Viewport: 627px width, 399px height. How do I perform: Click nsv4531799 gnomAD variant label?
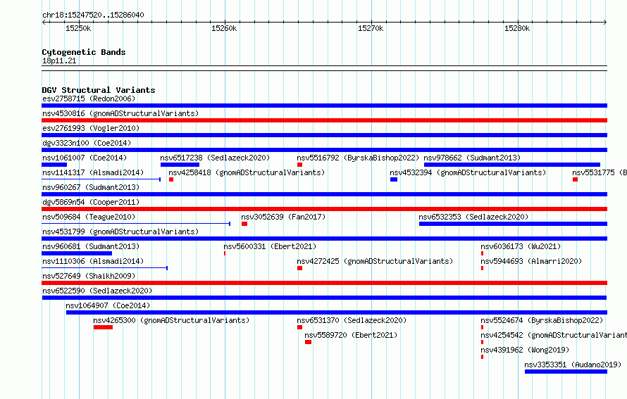120,232
